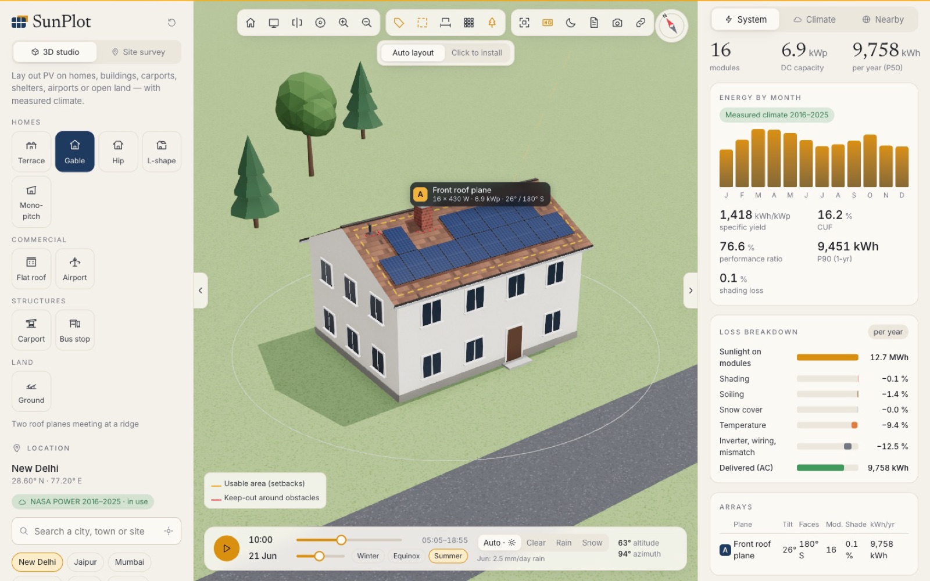Play the sun animation
The height and width of the screenshot is (581, 930).
point(227,548)
